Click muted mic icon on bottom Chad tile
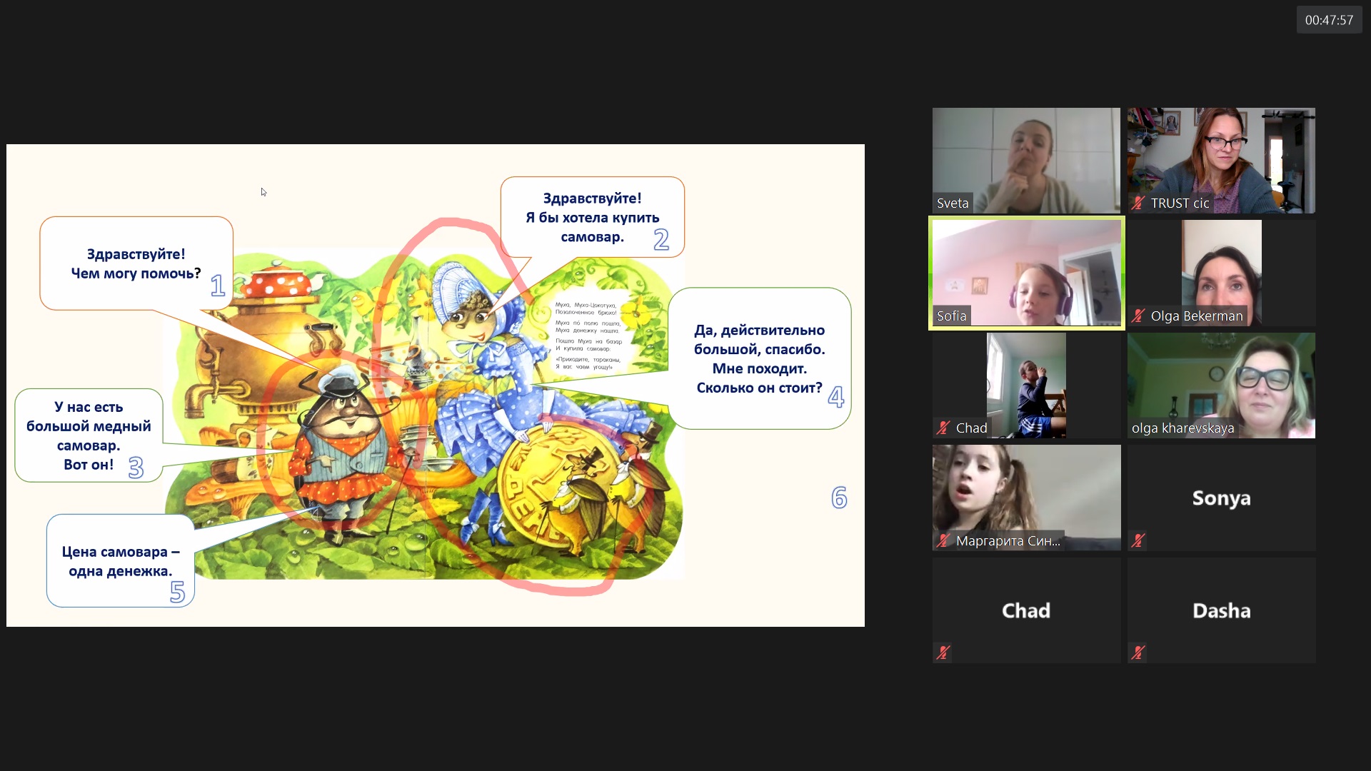The image size is (1371, 771). (943, 652)
